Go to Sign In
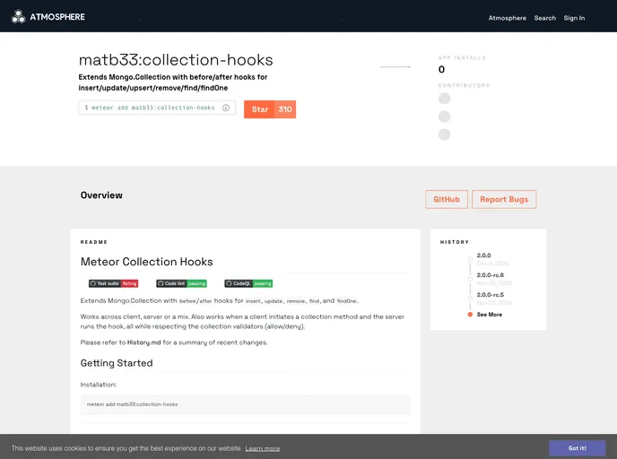 click(574, 18)
